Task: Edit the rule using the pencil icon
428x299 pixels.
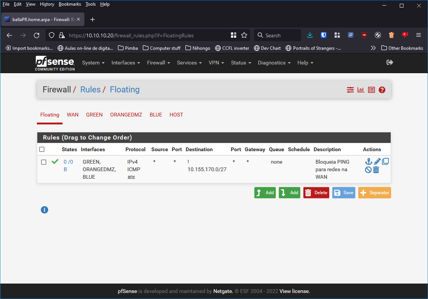Action: 377,162
